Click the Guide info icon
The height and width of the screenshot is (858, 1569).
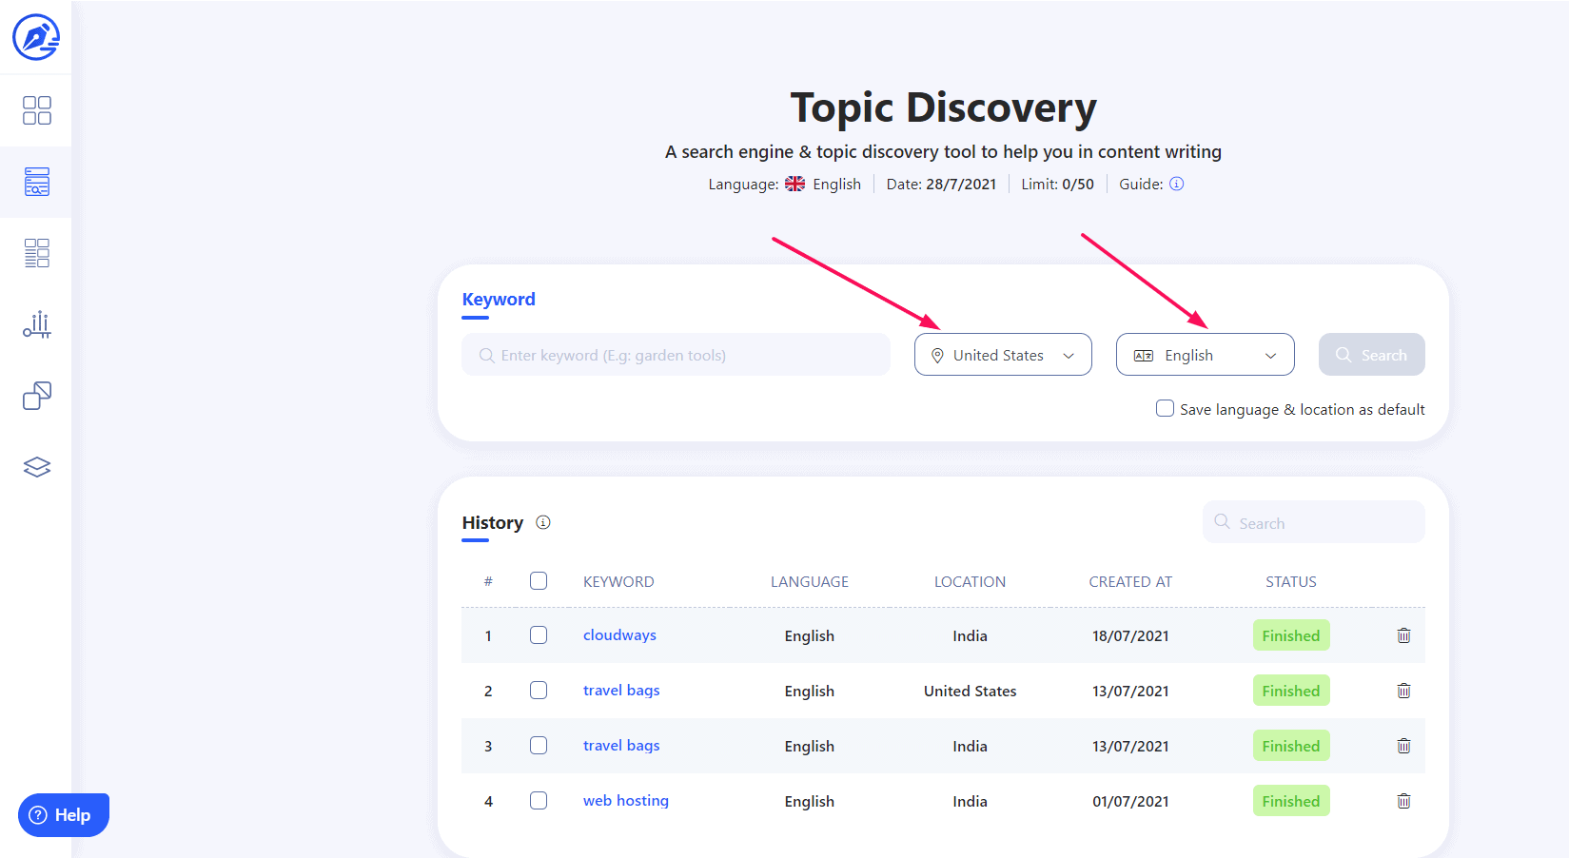click(x=1176, y=184)
